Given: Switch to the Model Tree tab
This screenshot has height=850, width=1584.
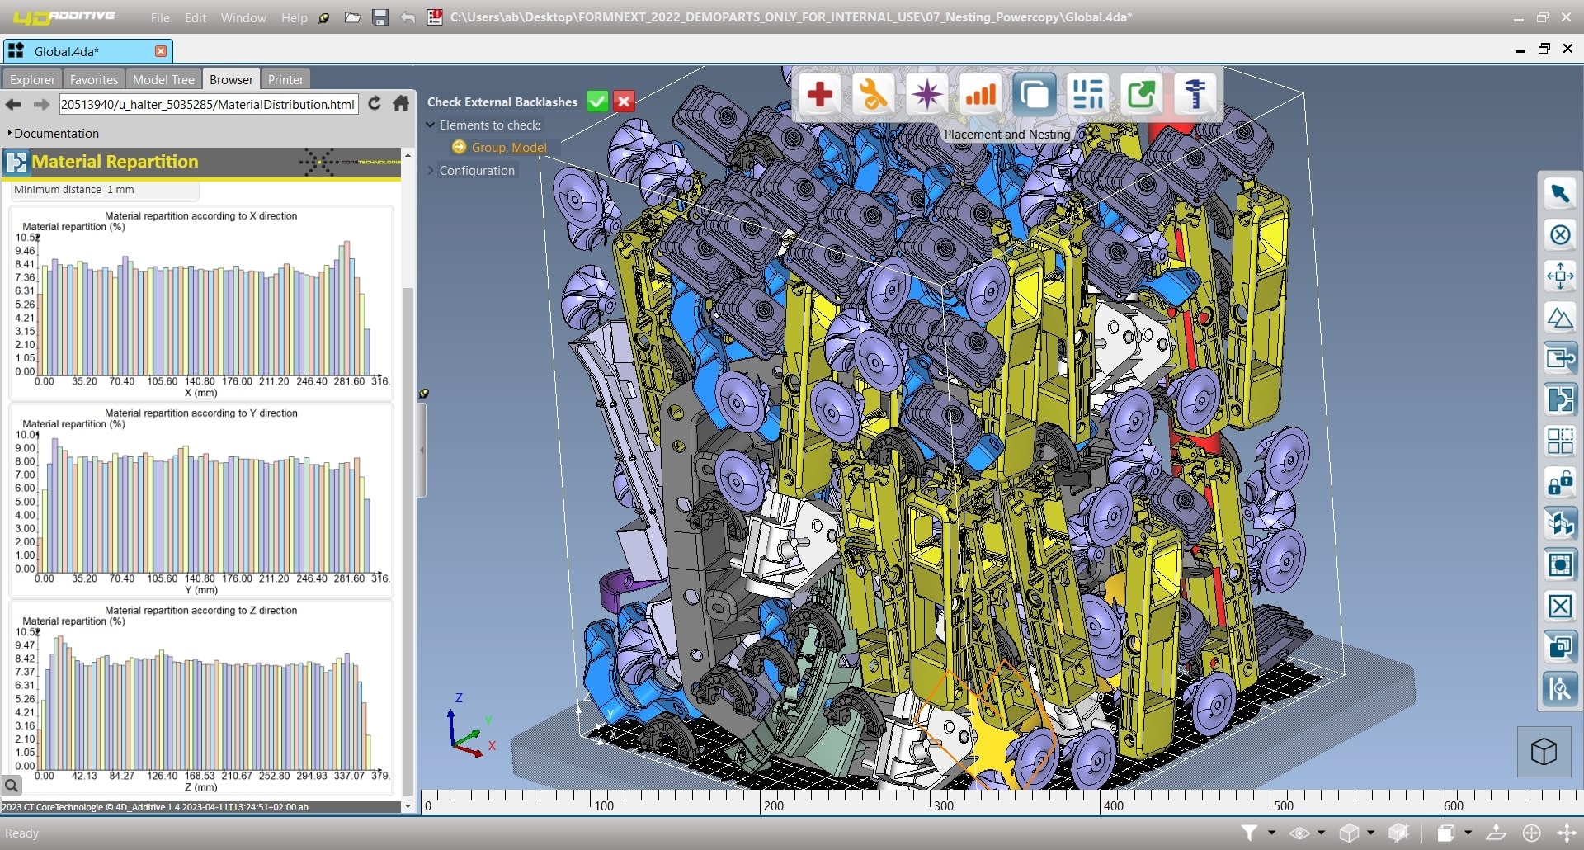Looking at the screenshot, I should point(163,79).
